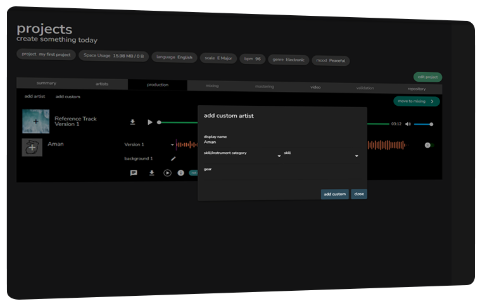Expand the skill/instrument category dropdown
This screenshot has width=480, height=306.
point(279,156)
